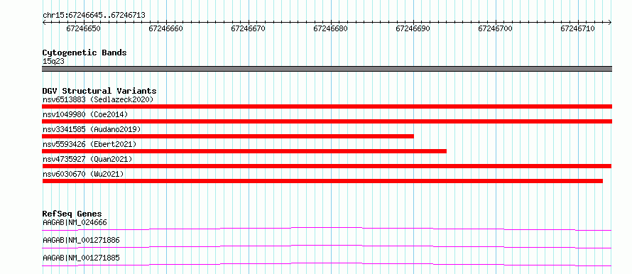
Task: Open variant nsv6513883 (Sedlazeck2020) label
Action: coord(98,99)
